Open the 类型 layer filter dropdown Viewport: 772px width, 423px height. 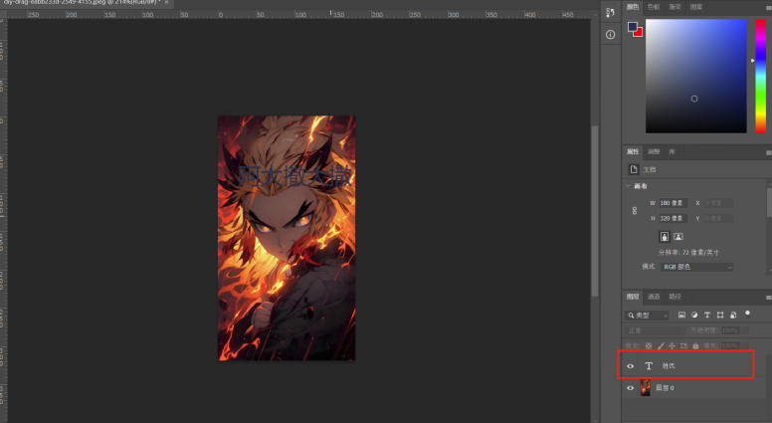pos(647,316)
